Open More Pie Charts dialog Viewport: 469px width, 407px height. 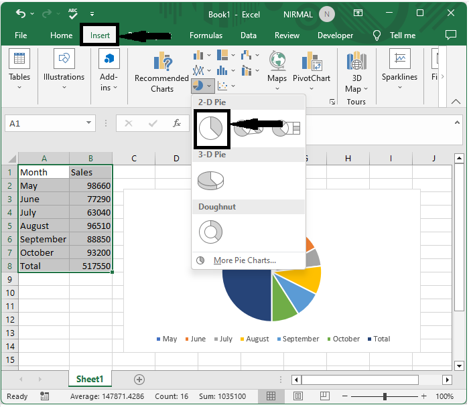tap(245, 260)
